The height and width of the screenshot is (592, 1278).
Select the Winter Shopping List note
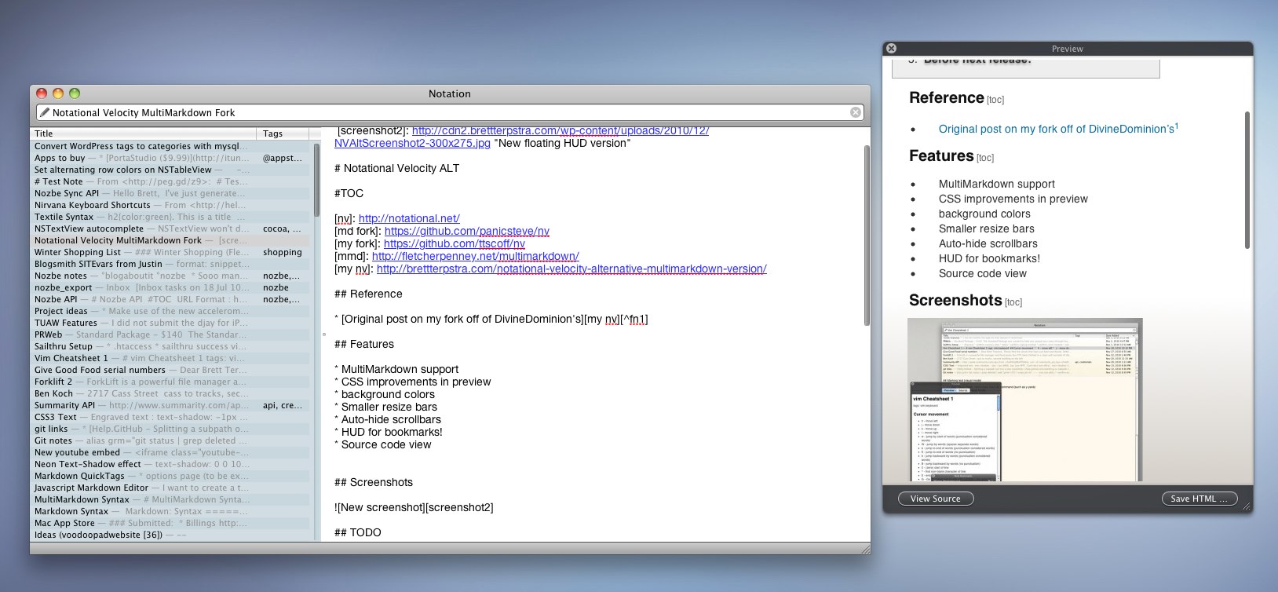click(78, 252)
